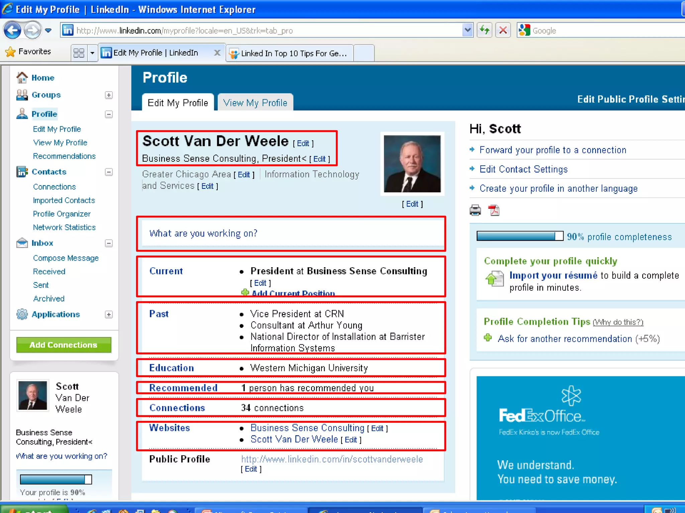Collapse the Profile section minus box
This screenshot has width=685, height=513.
tap(109, 114)
